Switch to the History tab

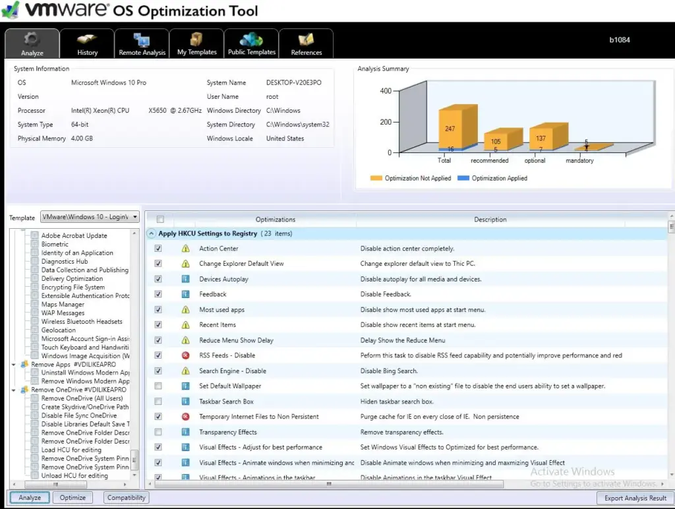[87, 43]
